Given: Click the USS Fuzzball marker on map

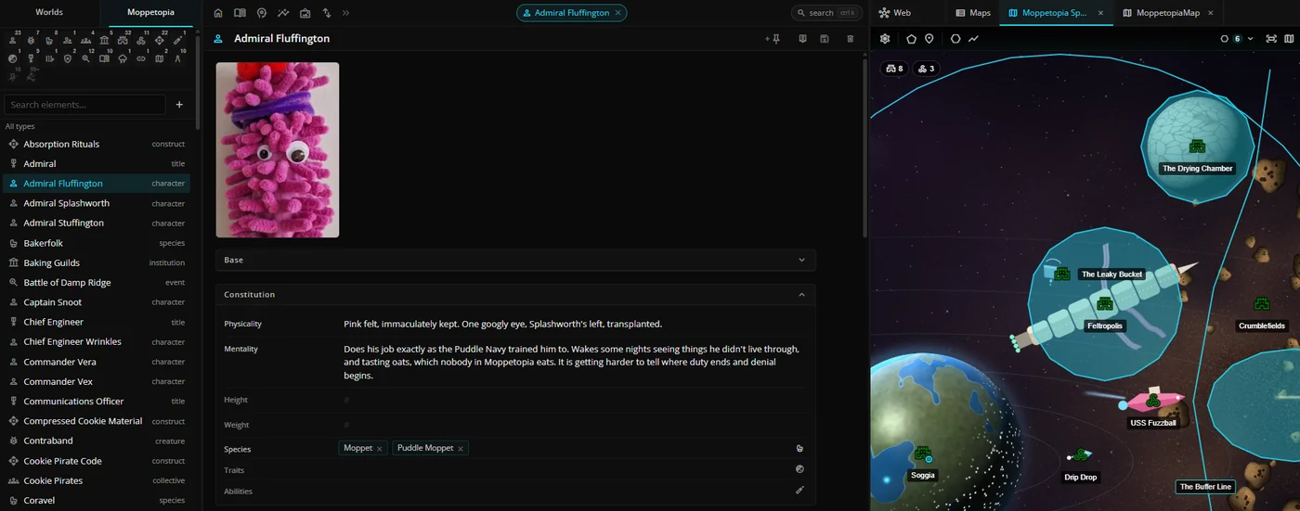Looking at the screenshot, I should 1152,402.
